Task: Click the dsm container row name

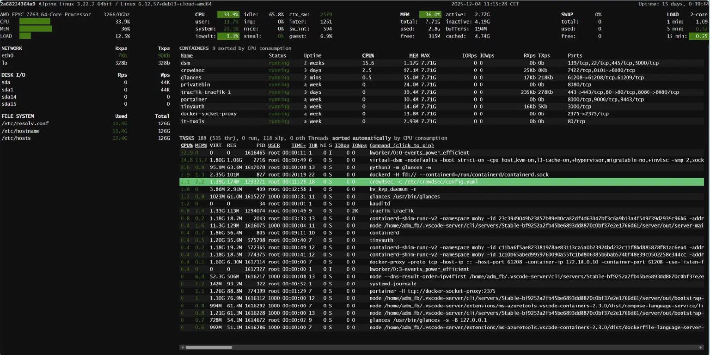Action: click(x=185, y=63)
